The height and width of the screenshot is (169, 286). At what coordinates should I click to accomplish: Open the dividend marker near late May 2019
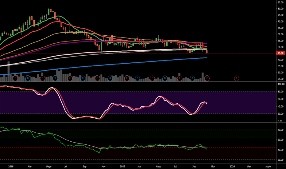click(165, 78)
